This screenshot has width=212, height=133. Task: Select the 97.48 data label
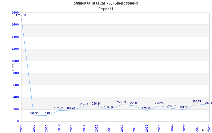(x=46, y=113)
